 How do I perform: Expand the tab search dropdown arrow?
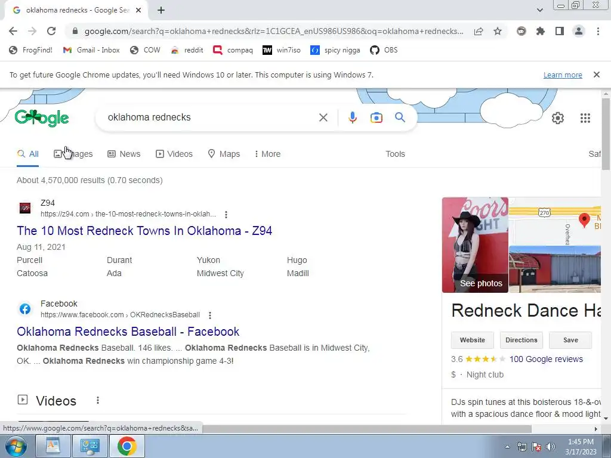coord(539,10)
